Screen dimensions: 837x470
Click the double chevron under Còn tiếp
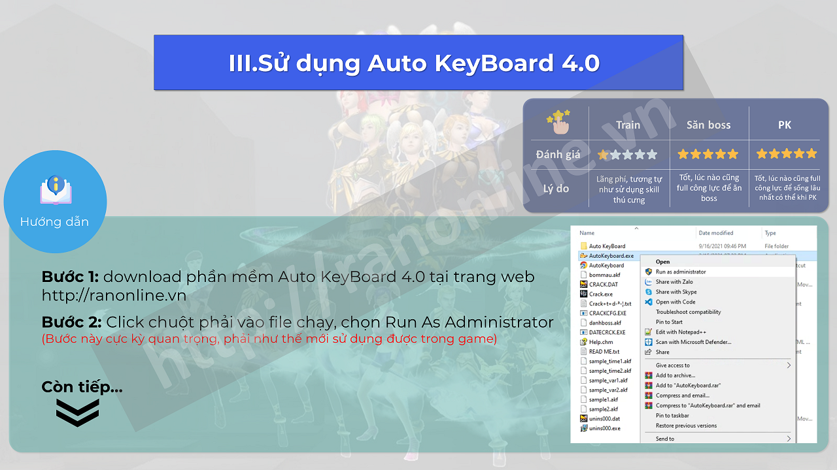tap(77, 413)
